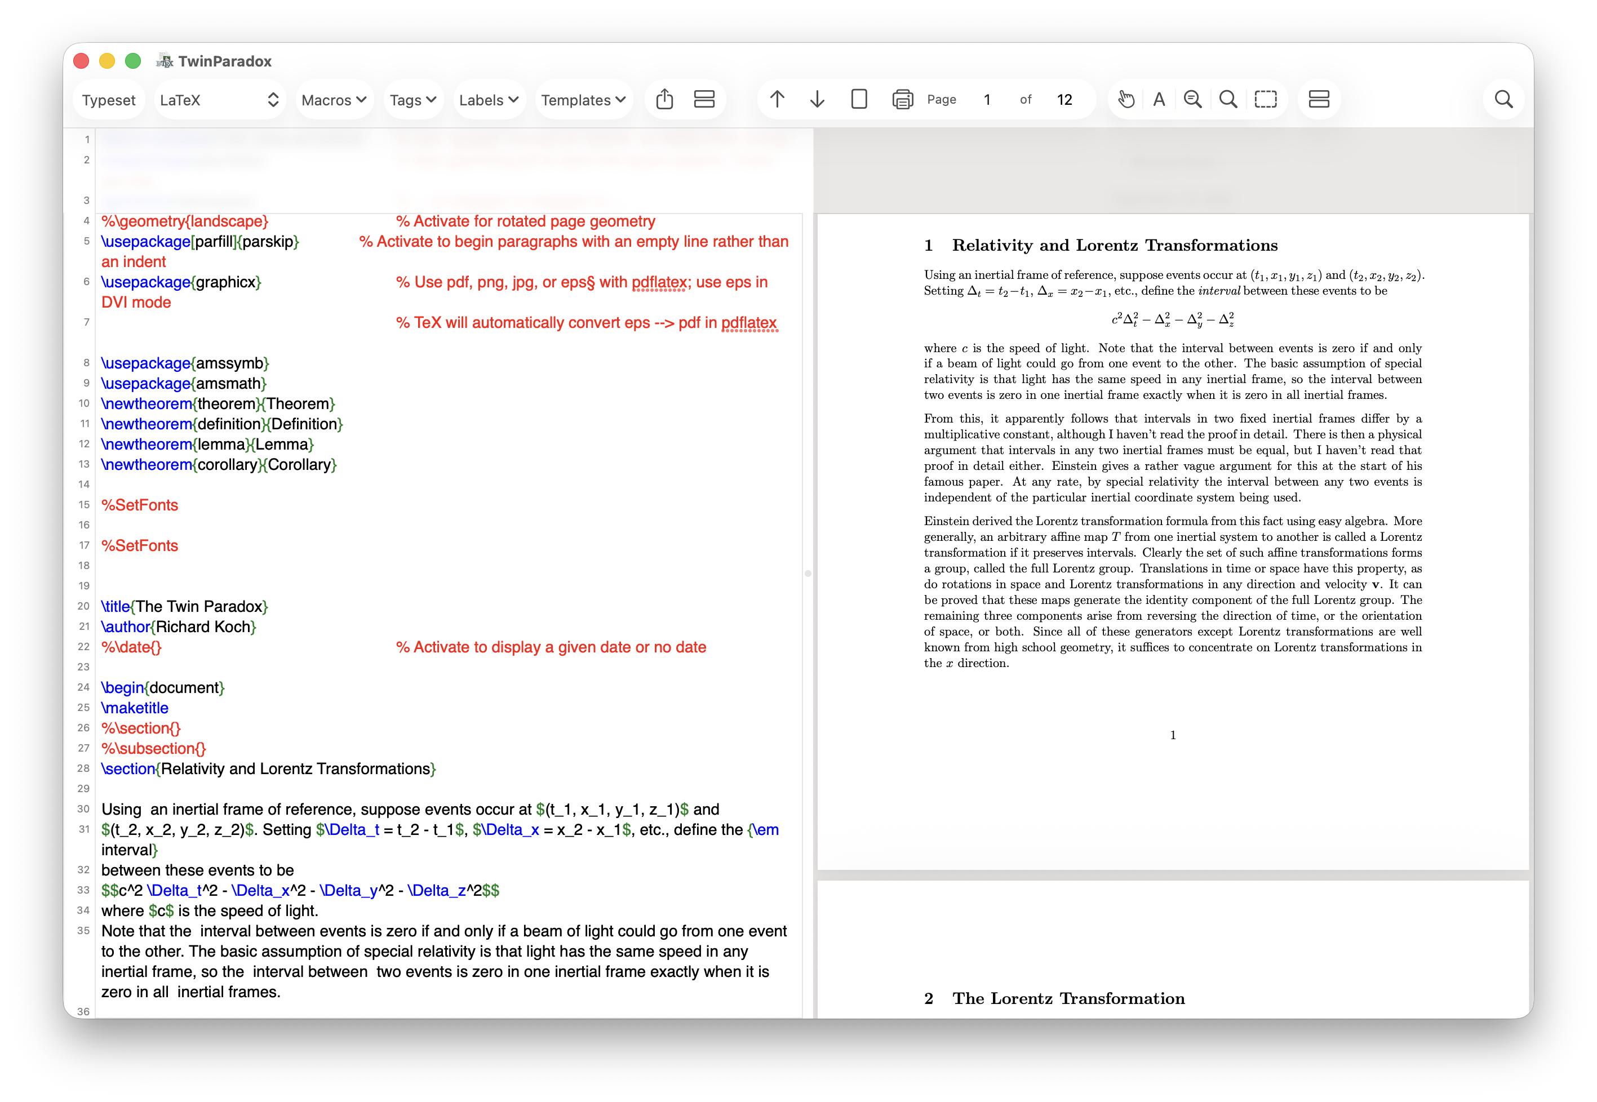
Task: Expand the Macros dropdown
Action: [x=334, y=100]
